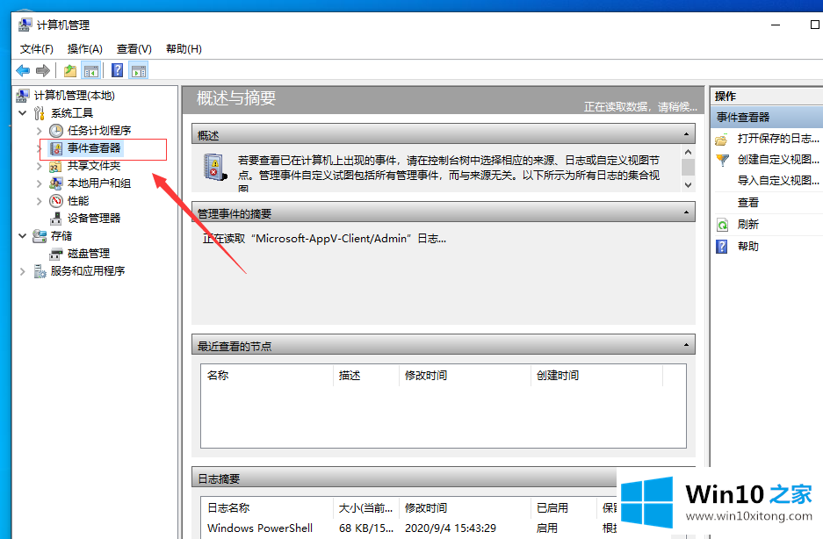Collapse the 系统工具 tree node
This screenshot has height=539, width=823.
pos(22,113)
